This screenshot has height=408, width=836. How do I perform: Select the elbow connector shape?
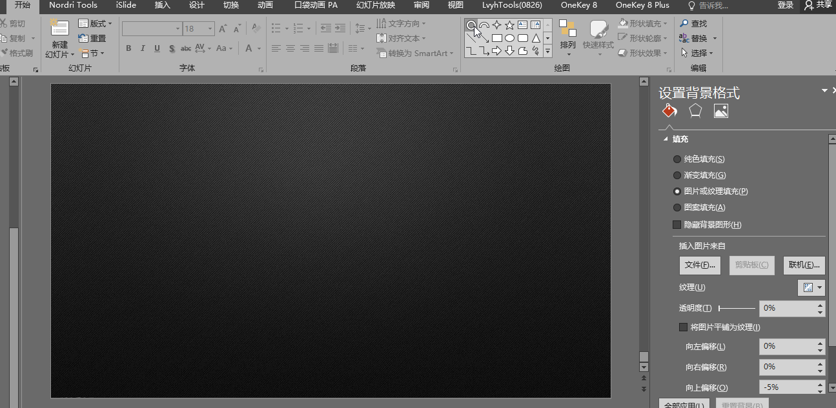pos(471,51)
